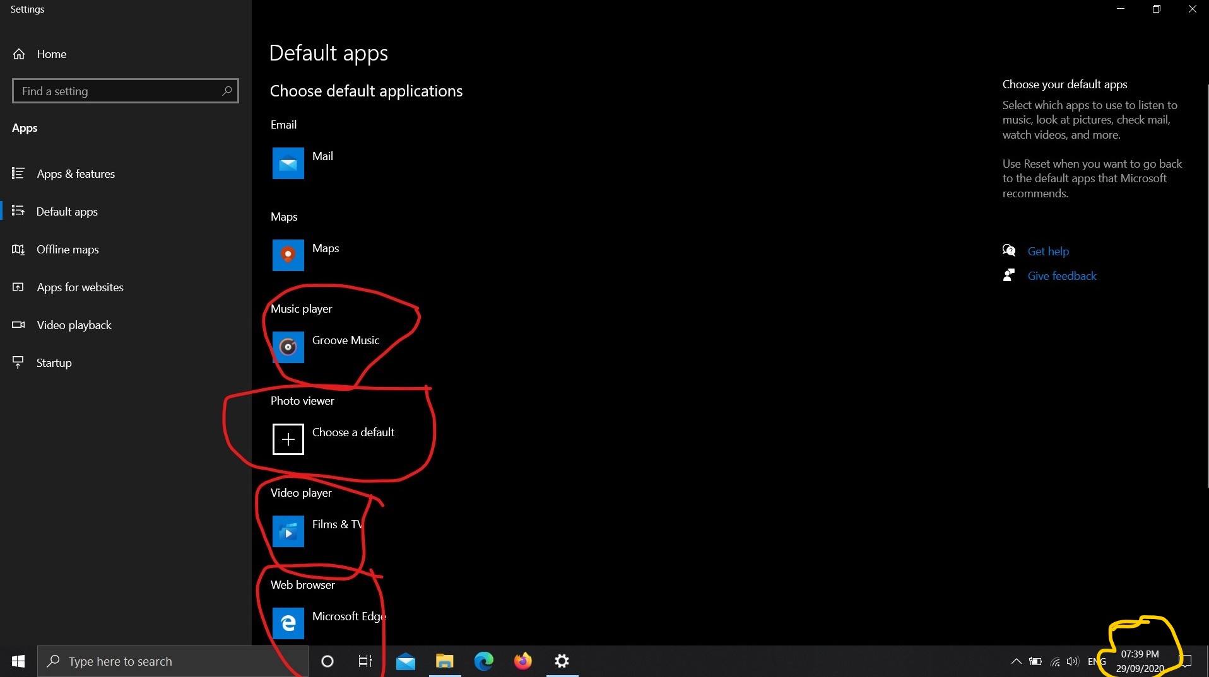This screenshot has width=1209, height=677.
Task: Open the Action Center notifications icon
Action: pyautogui.click(x=1185, y=661)
